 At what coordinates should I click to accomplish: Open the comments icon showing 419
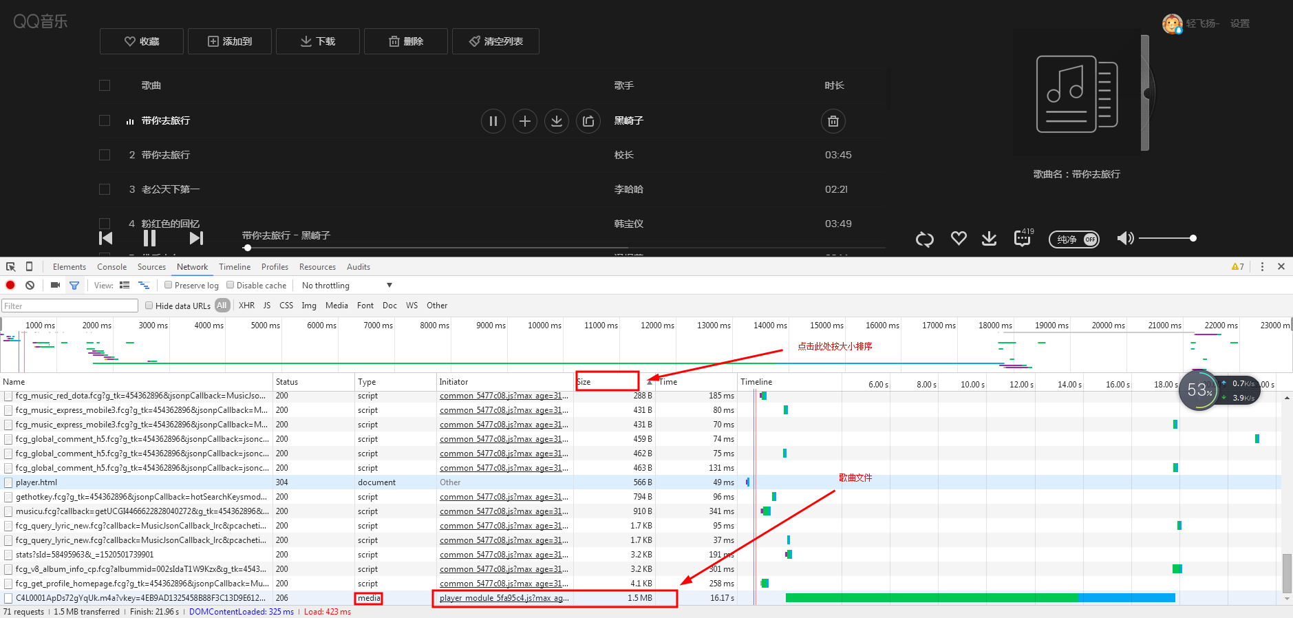[x=1023, y=237]
